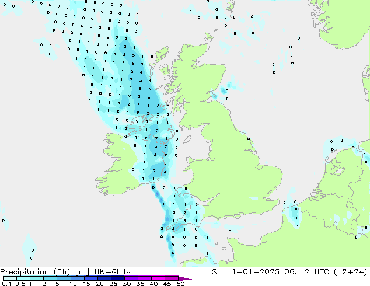The image size is (370, 286).
Task: Click the '35' legend scale label
Action: 140,284
